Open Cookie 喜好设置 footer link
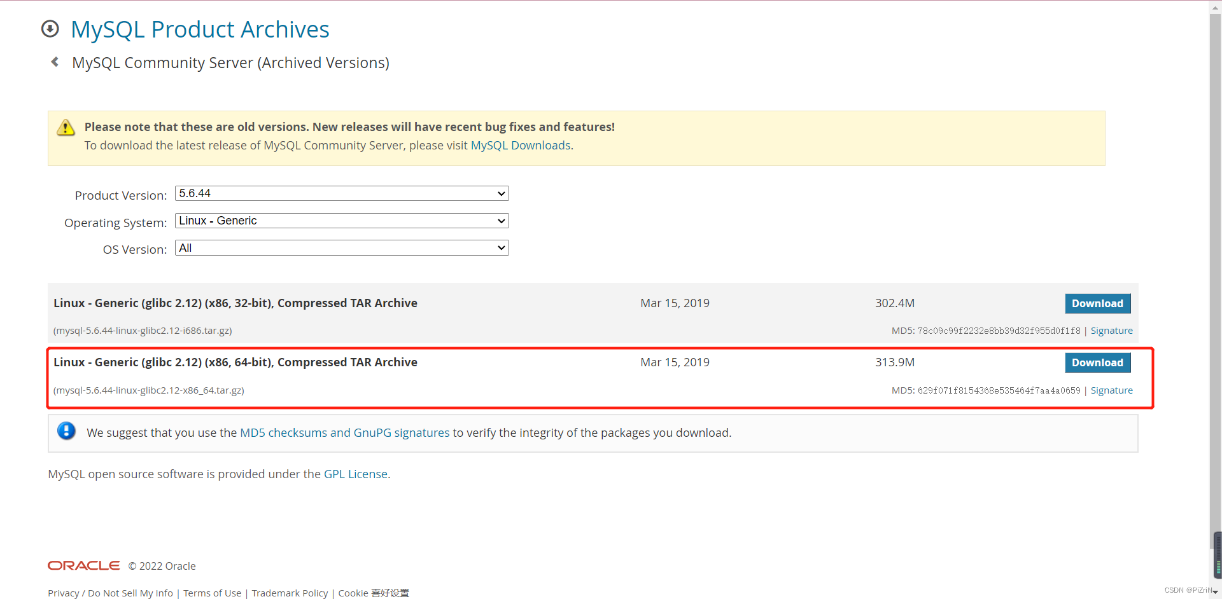The image size is (1222, 599). coord(374,593)
